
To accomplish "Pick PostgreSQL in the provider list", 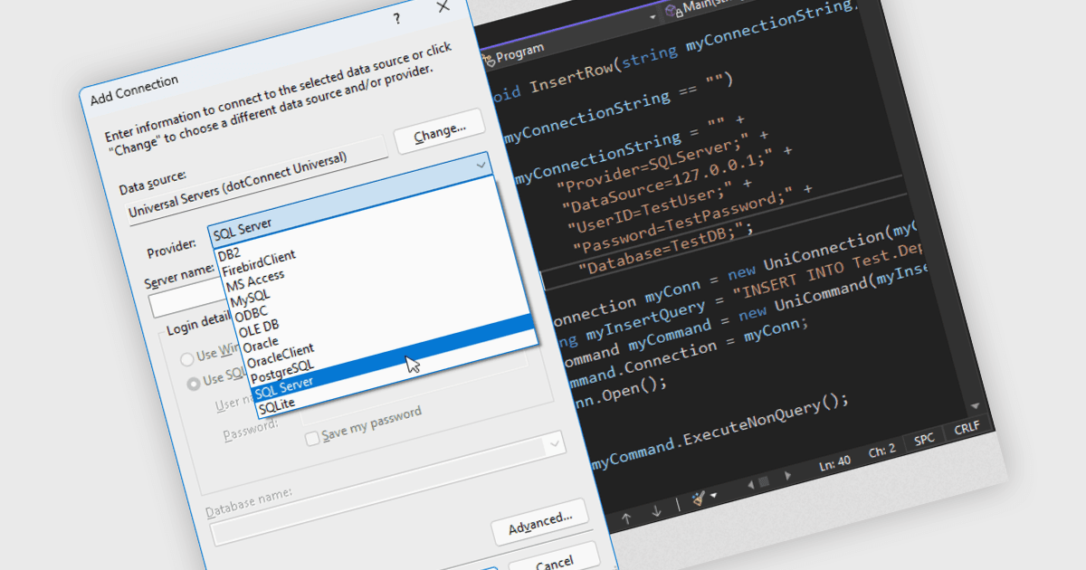I will pyautogui.click(x=282, y=371).
